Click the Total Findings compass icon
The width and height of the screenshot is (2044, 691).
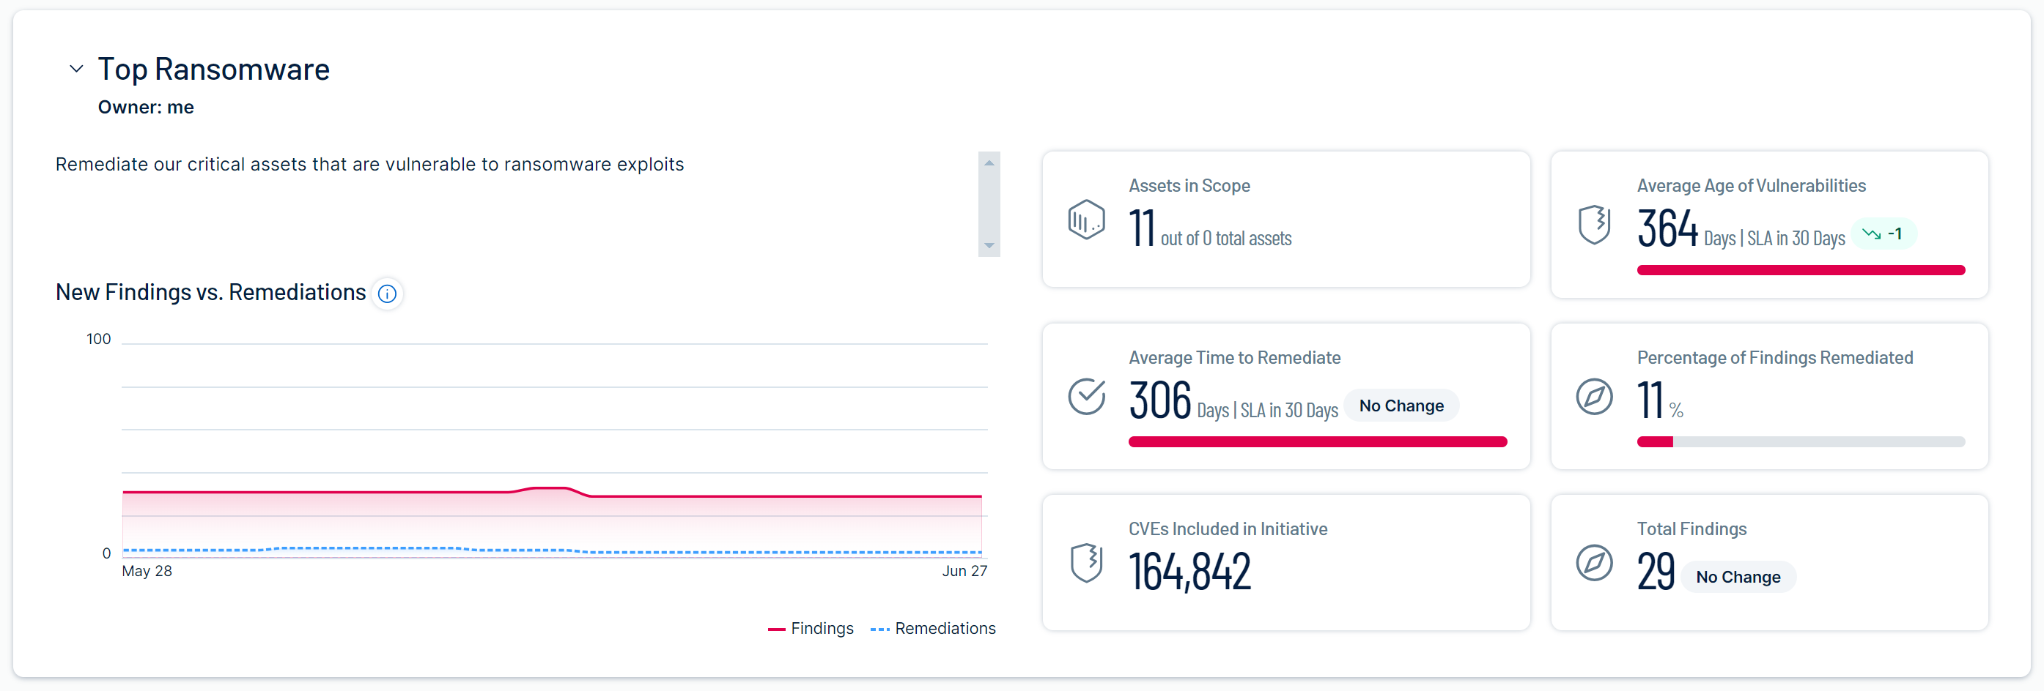click(x=1594, y=563)
